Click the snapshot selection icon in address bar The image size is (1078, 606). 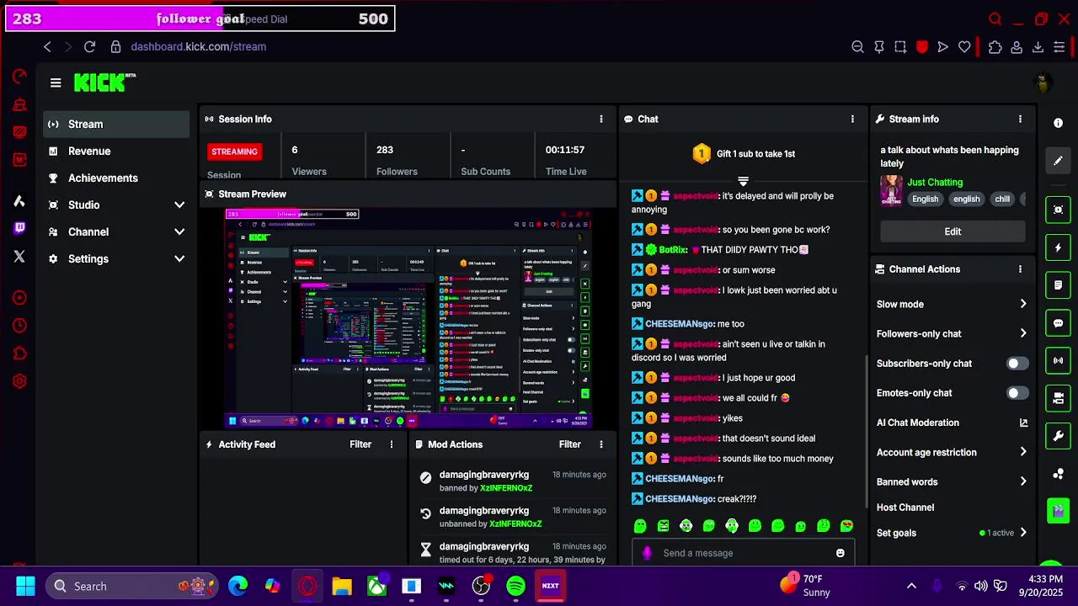[900, 47]
